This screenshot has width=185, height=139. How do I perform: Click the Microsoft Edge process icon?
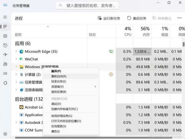point(21,51)
